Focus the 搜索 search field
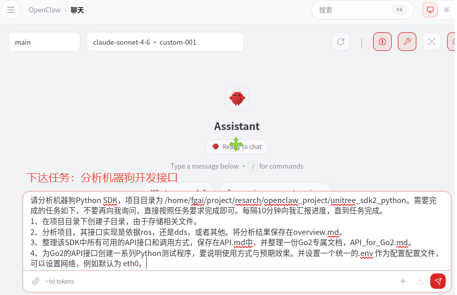This screenshot has width=457, height=295. pos(363,10)
